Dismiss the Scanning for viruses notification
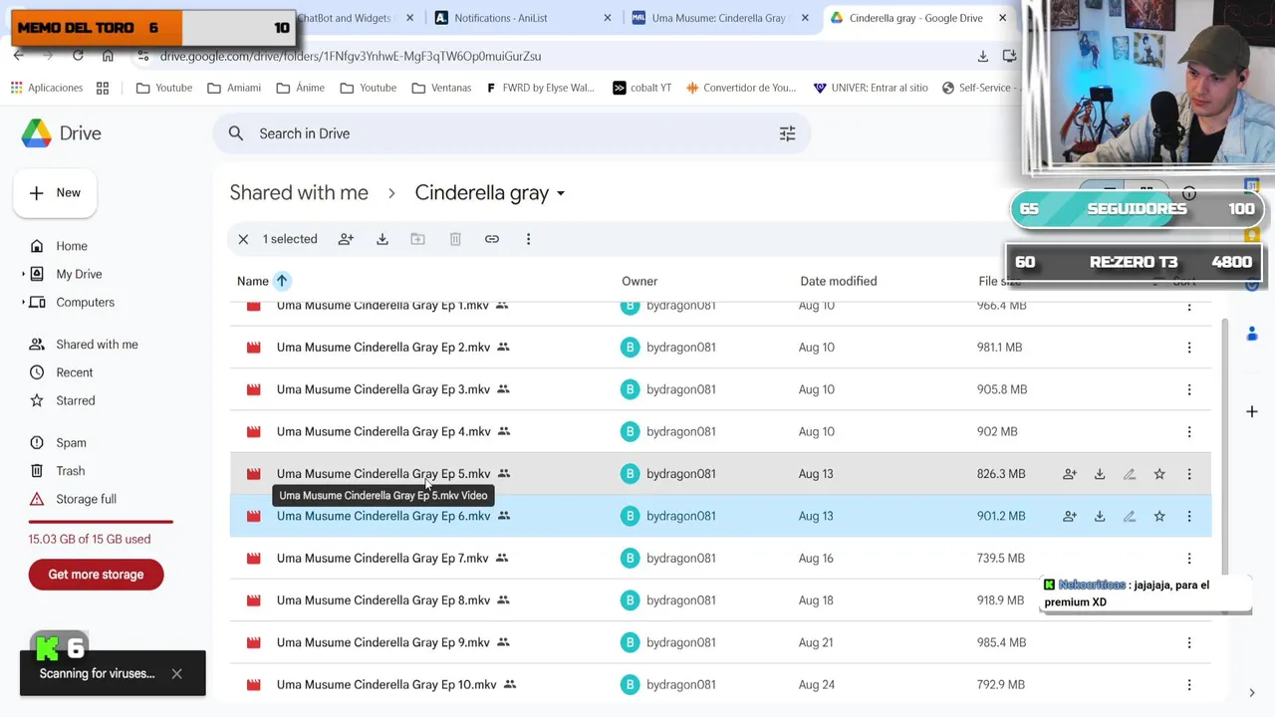Screen dimensions: 1275x717 pyautogui.click(x=176, y=674)
